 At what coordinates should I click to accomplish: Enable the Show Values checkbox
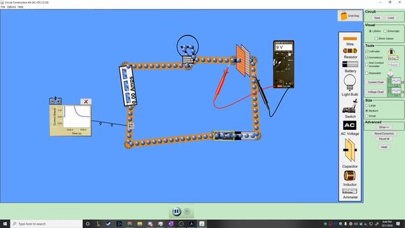coord(376,39)
